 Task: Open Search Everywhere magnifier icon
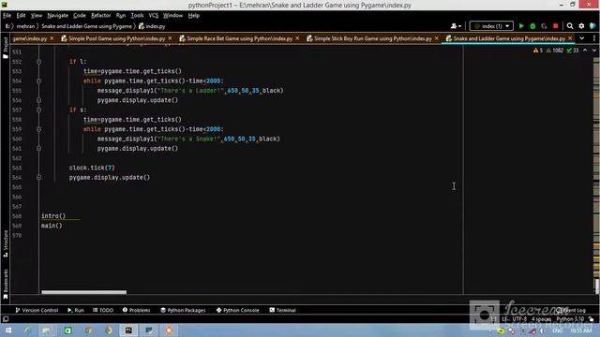click(x=570, y=26)
